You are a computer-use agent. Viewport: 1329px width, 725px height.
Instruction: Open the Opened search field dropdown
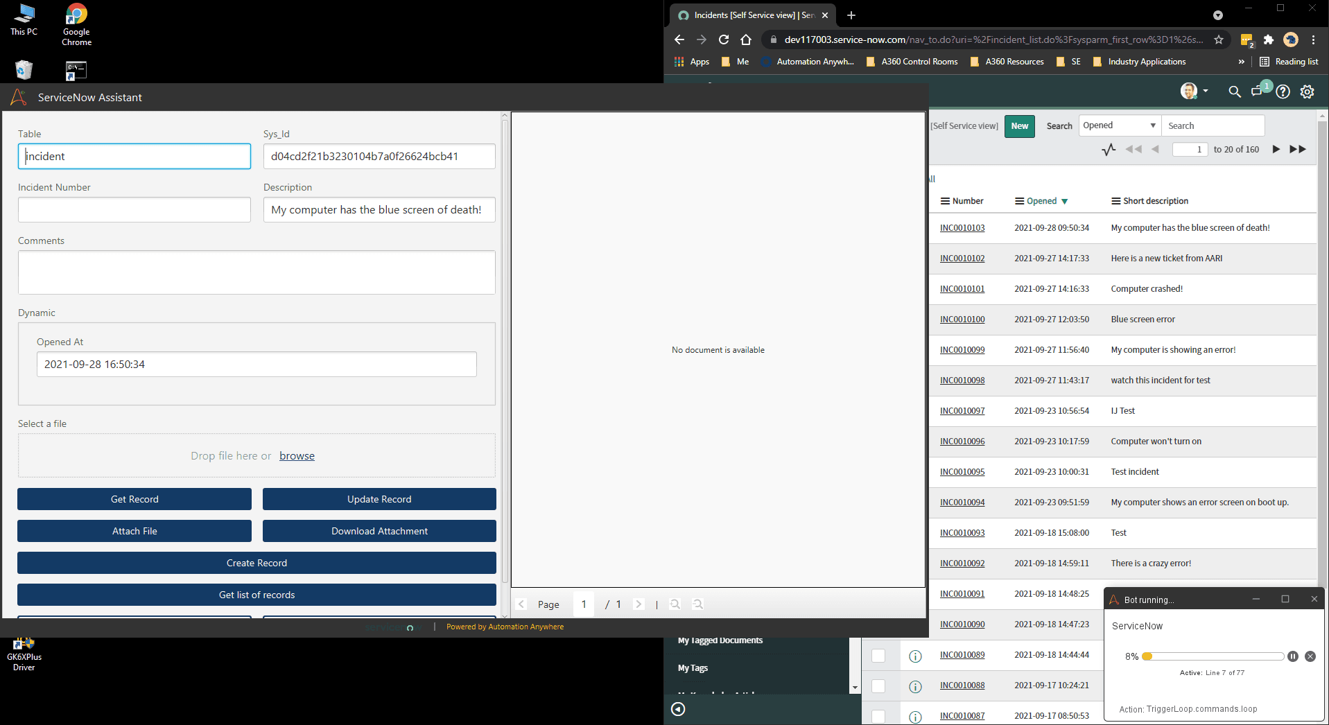[1120, 125]
